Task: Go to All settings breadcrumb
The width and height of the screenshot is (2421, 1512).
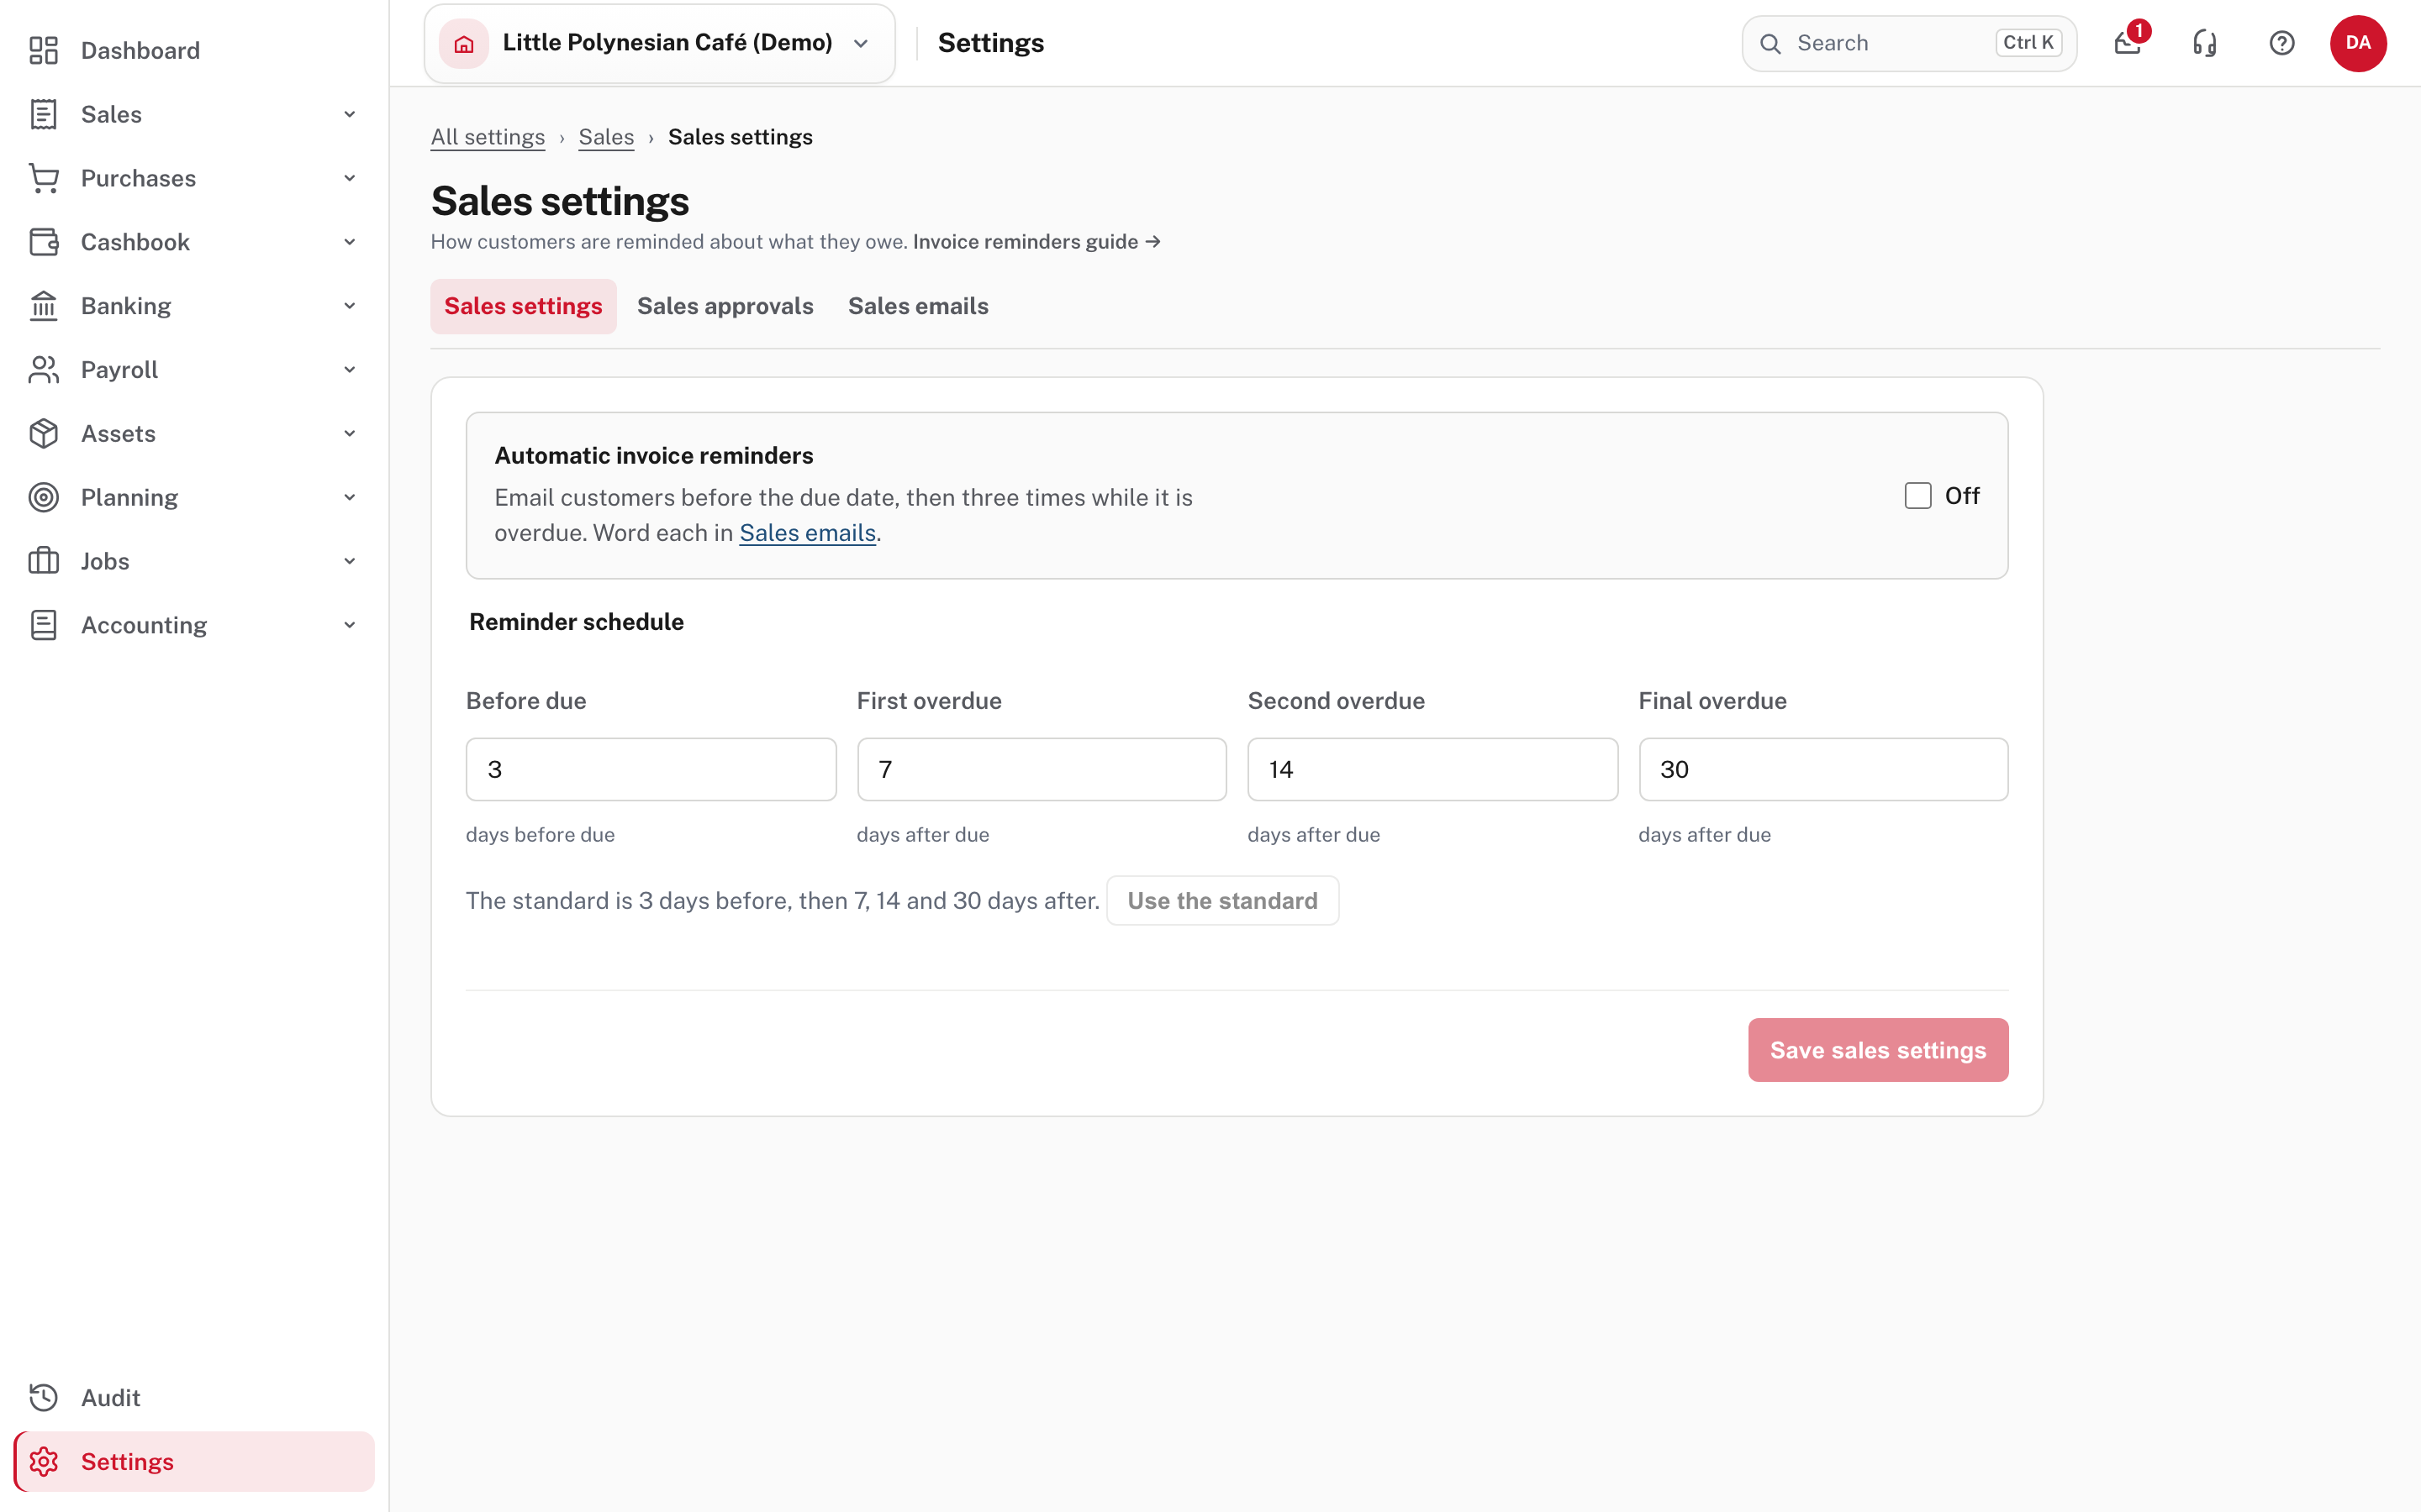Action: [x=488, y=137]
